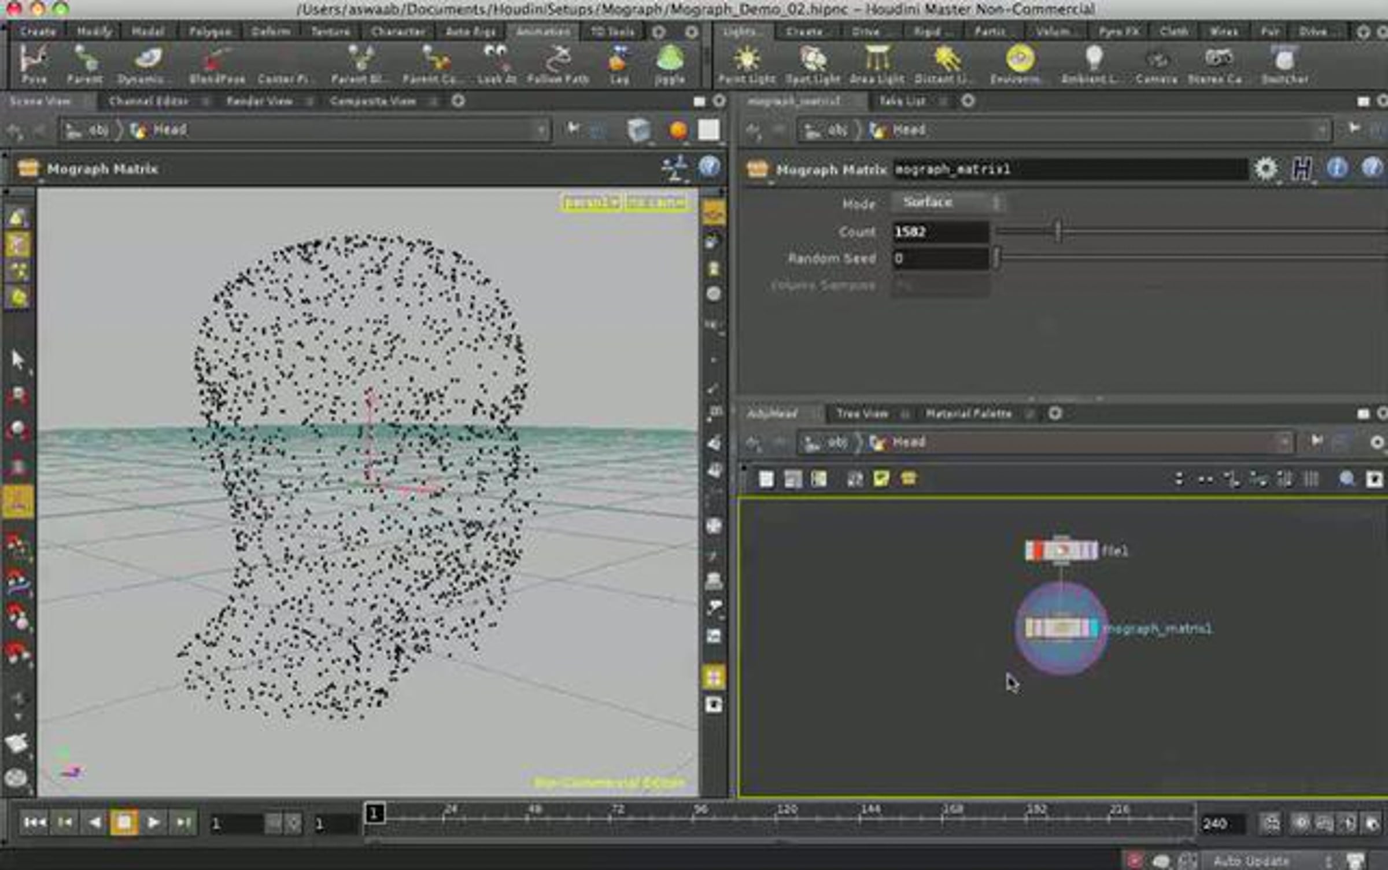The height and width of the screenshot is (870, 1388).
Task: Click the info icon in the parameter pane
Action: pos(1337,168)
